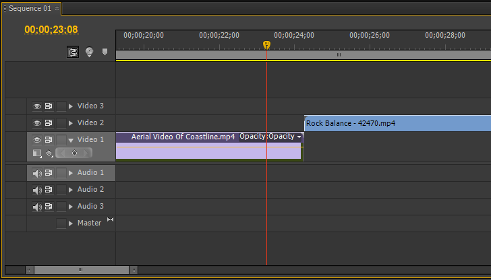This screenshot has height=280, width=491.
Task: Toggle track lock box for Video 2
Action: click(61, 123)
